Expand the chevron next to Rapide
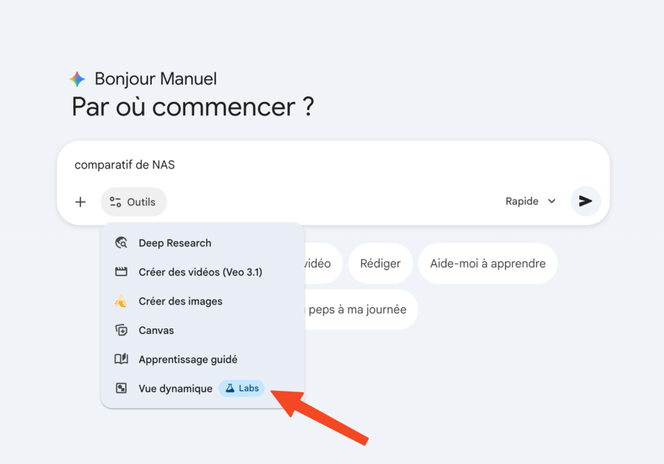664x464 pixels. [552, 201]
